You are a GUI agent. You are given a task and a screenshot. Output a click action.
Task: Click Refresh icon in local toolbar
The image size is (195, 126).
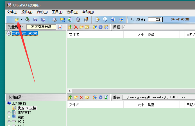[106, 97]
